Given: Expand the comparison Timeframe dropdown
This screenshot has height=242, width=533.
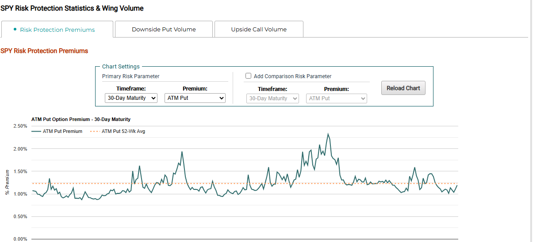Looking at the screenshot, I should pyautogui.click(x=272, y=98).
